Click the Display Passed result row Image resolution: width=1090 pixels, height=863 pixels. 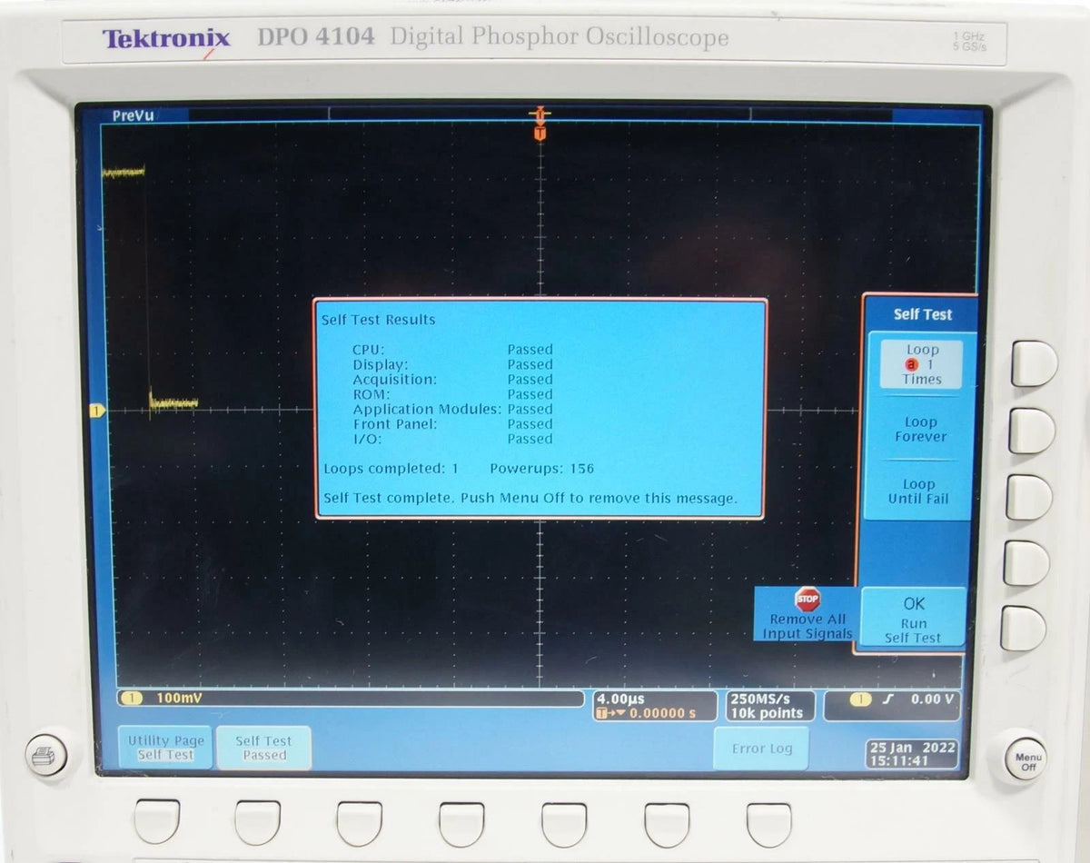pos(452,364)
